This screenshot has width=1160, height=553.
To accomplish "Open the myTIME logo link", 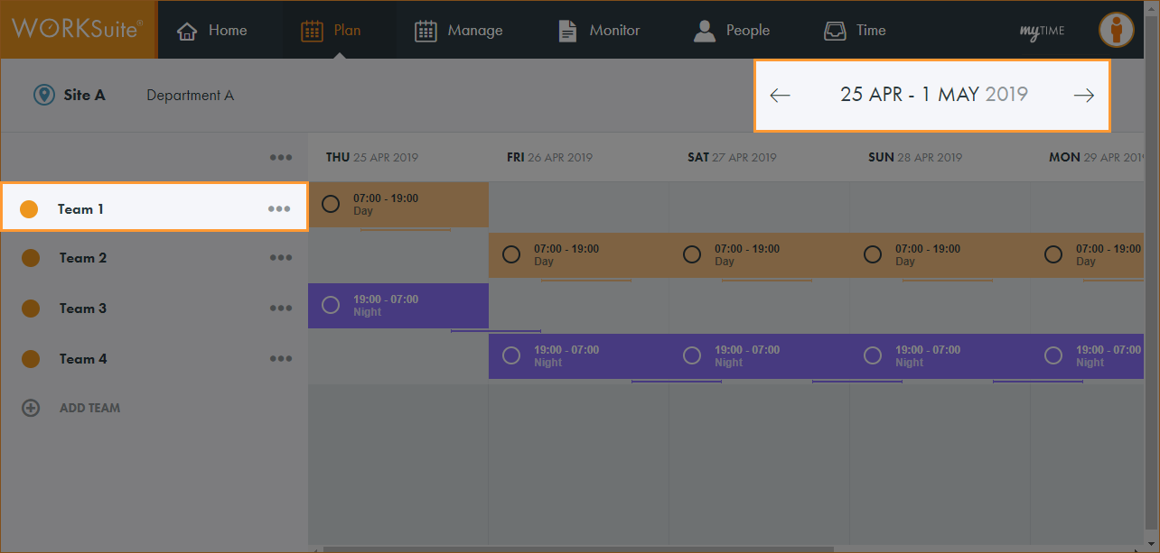I will pos(1042,31).
